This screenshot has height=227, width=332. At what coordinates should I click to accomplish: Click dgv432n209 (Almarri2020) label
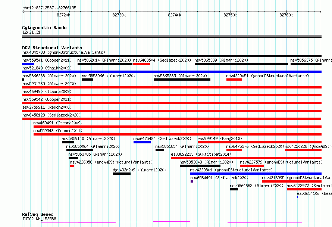[x=140, y=170]
